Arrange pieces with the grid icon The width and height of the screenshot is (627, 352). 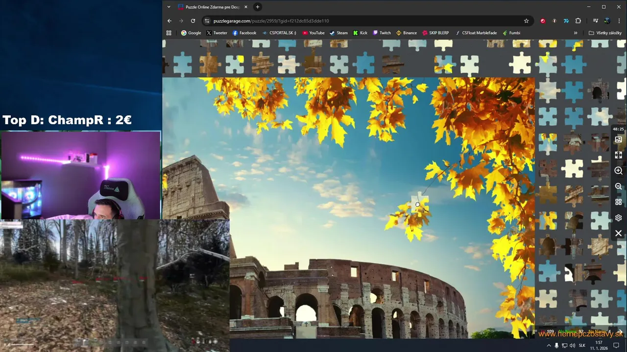point(618,202)
